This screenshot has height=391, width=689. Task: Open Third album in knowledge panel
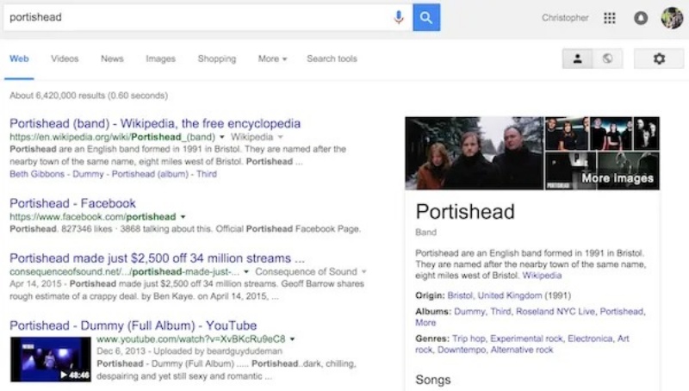[x=500, y=312]
